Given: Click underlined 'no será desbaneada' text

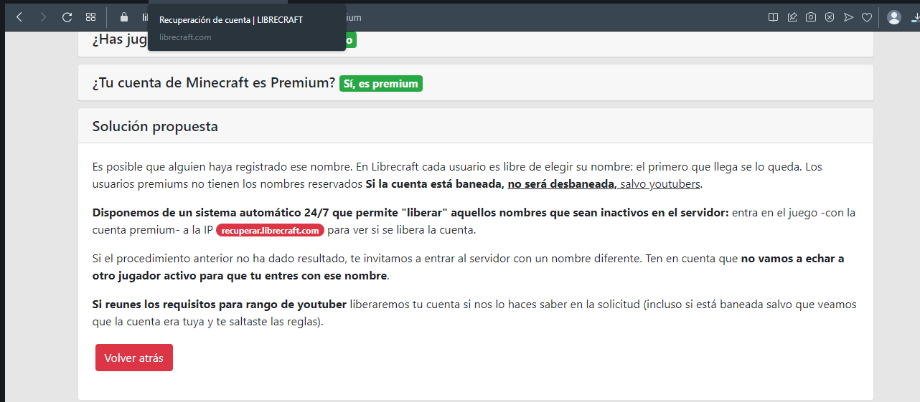Looking at the screenshot, I should (x=562, y=184).
